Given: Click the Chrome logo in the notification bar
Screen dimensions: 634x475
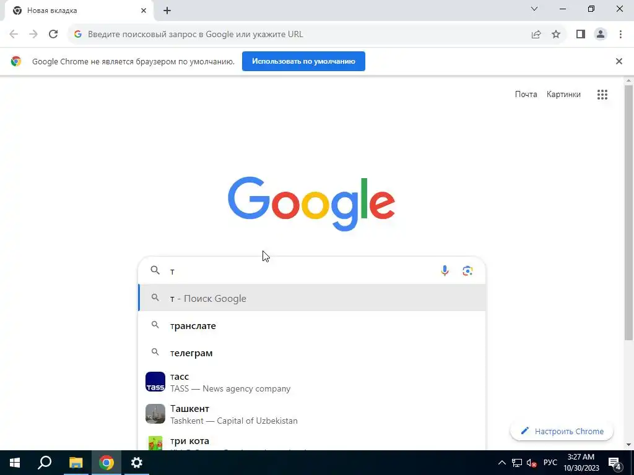Looking at the screenshot, I should pos(16,61).
